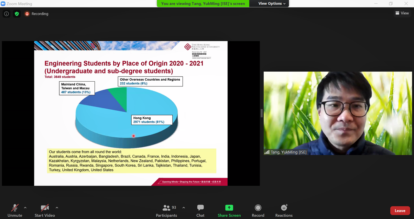Open the Chat panel
Screen dimensions: 414x219
point(200,211)
